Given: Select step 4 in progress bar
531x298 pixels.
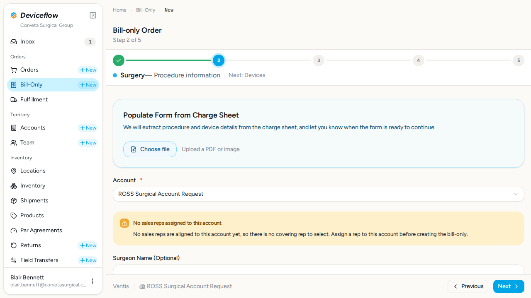Looking at the screenshot, I should [x=419, y=60].
